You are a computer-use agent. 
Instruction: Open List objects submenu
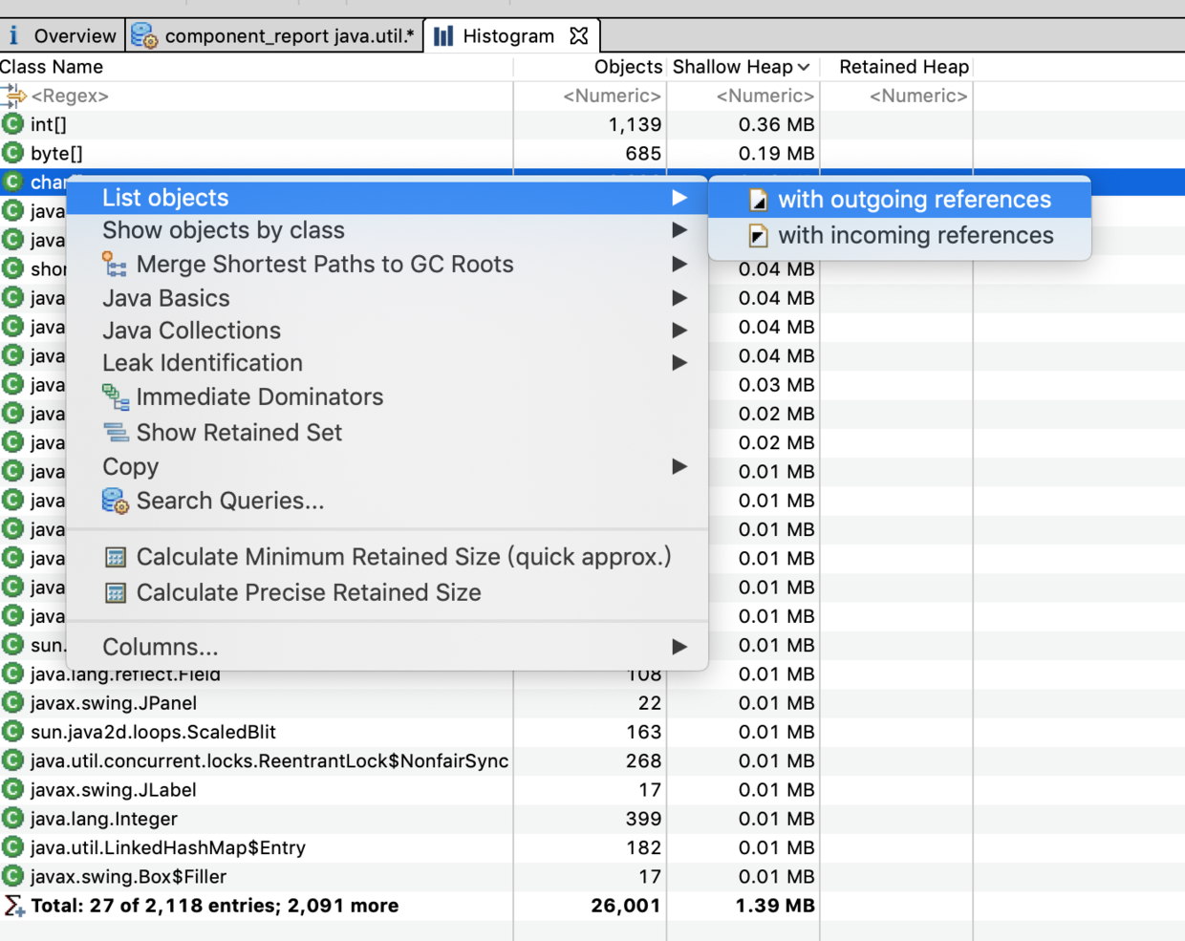click(387, 198)
